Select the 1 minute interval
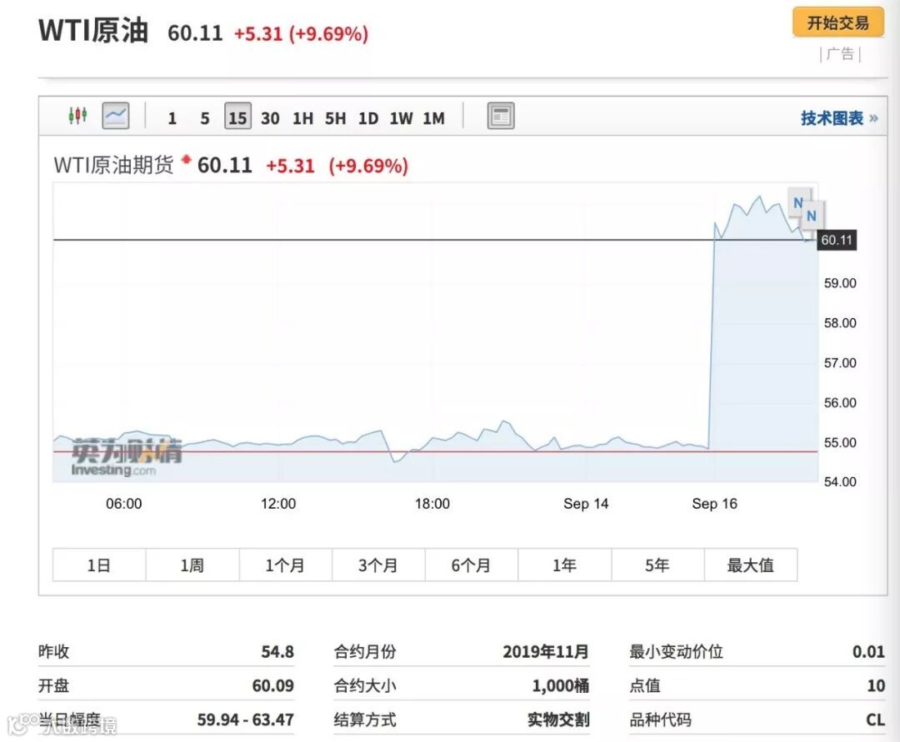 click(x=172, y=118)
